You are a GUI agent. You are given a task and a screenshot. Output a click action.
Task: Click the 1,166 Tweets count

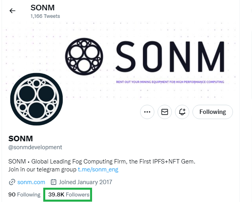(x=45, y=16)
